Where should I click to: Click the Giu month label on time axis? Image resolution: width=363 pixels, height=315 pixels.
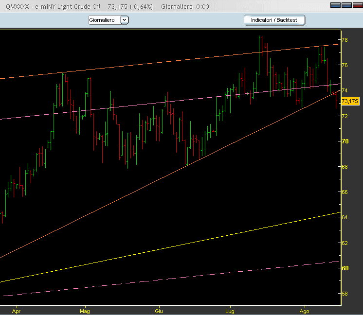pos(159,311)
